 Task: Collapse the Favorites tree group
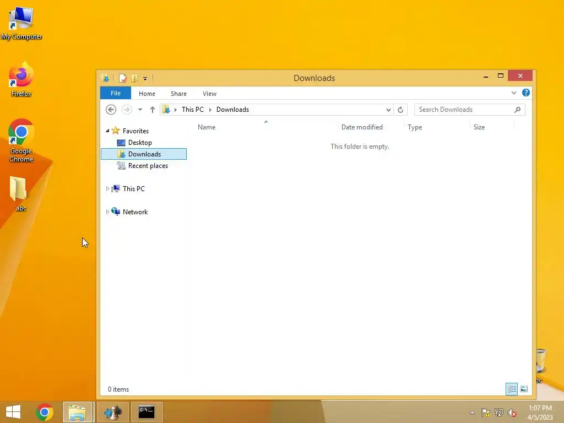click(x=107, y=131)
